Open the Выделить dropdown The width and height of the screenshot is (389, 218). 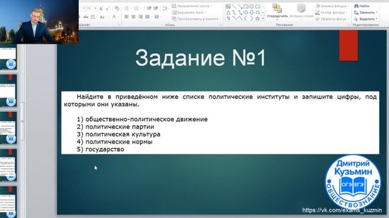pos(366,19)
